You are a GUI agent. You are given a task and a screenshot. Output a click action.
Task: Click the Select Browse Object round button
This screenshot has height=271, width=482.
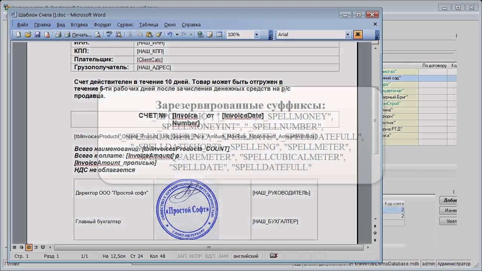[x=375, y=233]
